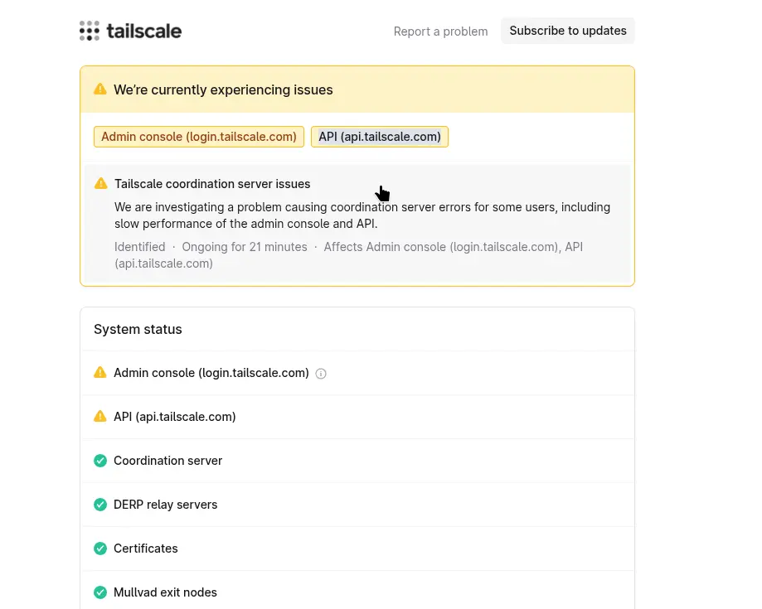Click the Subscribe to updates button
This screenshot has height=609, width=762.
567,30
